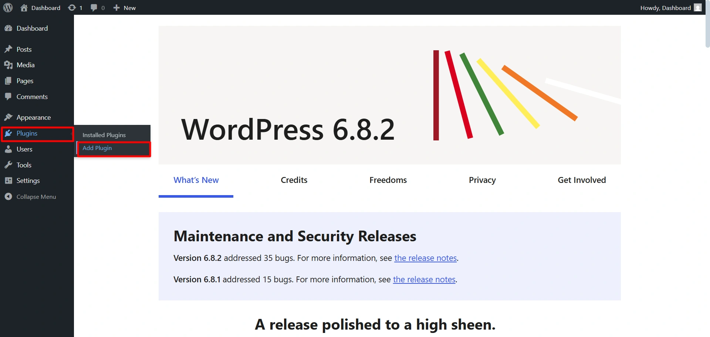Click the updates icon in the admin bar
This screenshot has width=710, height=337.
coord(72,8)
